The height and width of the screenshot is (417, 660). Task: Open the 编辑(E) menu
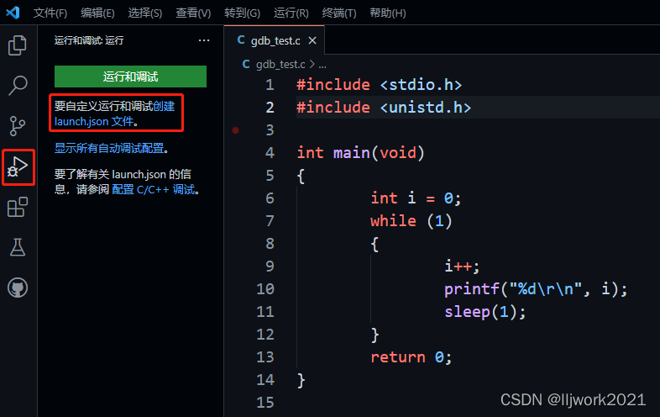click(x=97, y=13)
